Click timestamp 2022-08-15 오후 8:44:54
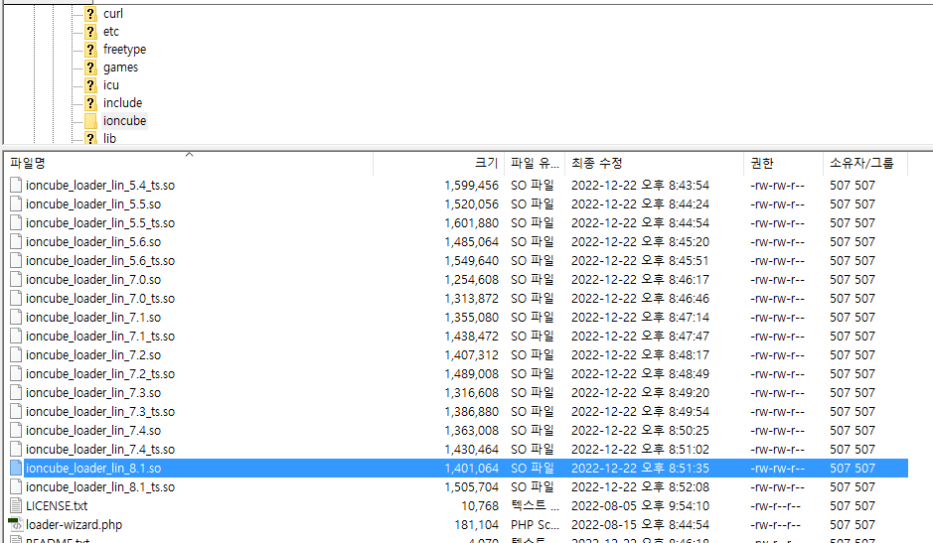The height and width of the screenshot is (543, 933). coord(640,525)
